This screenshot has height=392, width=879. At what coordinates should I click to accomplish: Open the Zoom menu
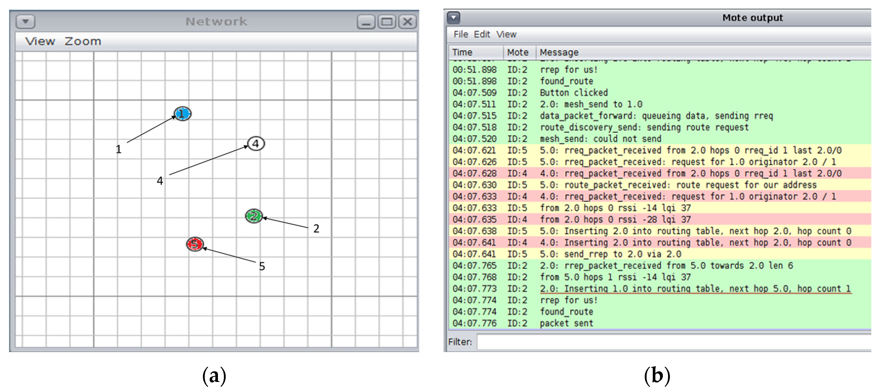[83, 42]
